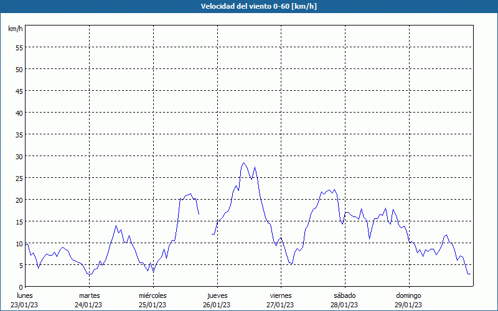Click the 15 value on the y-axis

19,222
